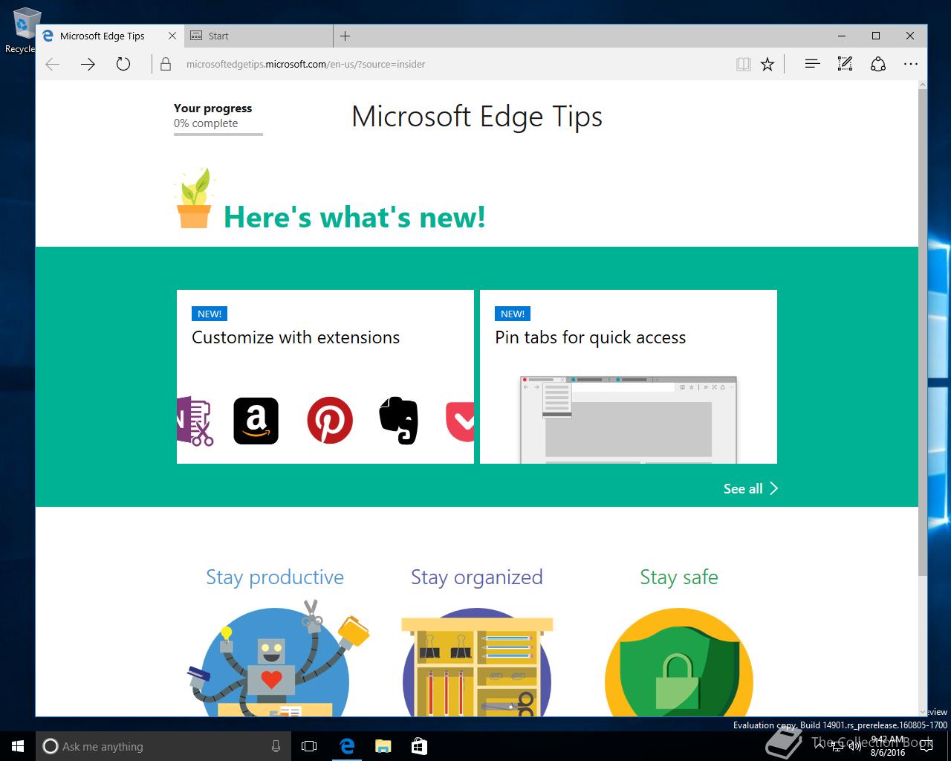Screen dimensions: 951x761
Task: Click the Your progress bar
Action: click(x=218, y=135)
